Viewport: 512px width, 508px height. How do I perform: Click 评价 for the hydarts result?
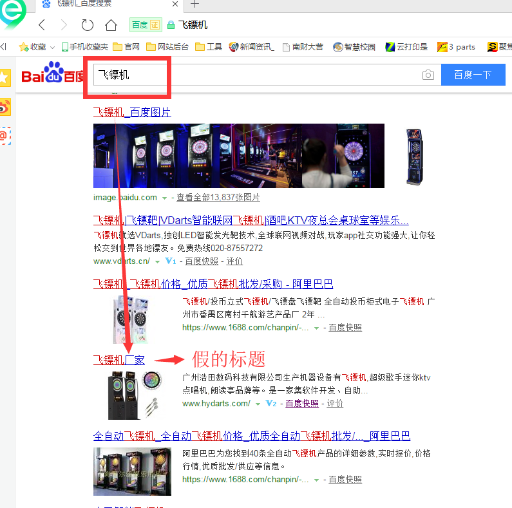335,403
